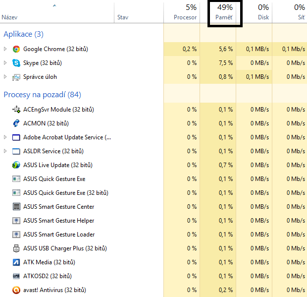
Task: Select the ATKOSD2 process row
Action: 153,276
